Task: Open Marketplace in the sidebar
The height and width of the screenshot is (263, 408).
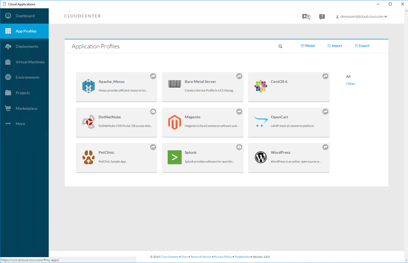Action: pyautogui.click(x=26, y=108)
